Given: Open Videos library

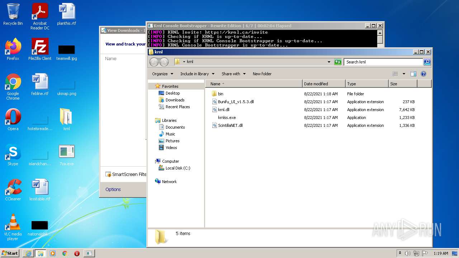Looking at the screenshot, I should click(x=171, y=148).
